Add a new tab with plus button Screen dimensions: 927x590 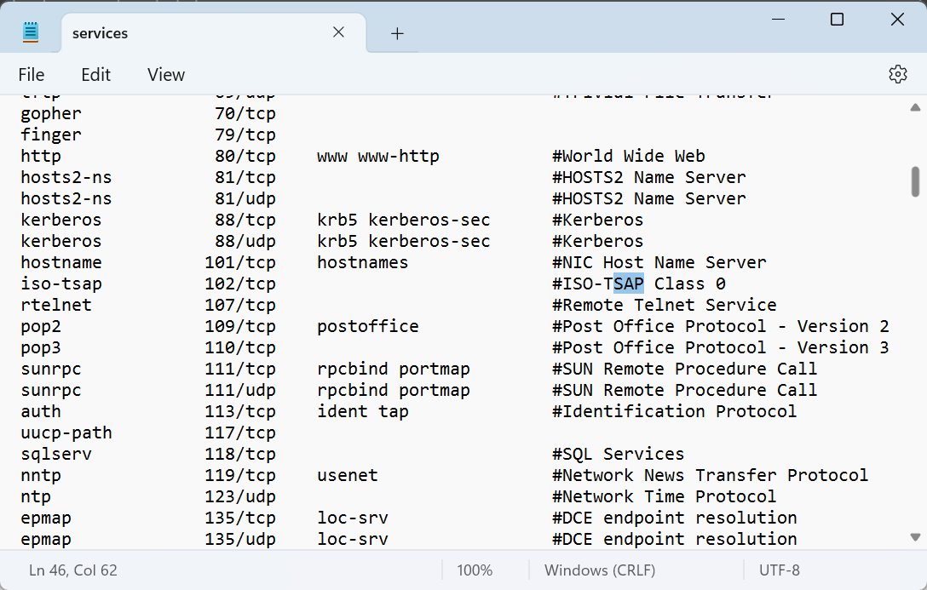click(x=397, y=34)
